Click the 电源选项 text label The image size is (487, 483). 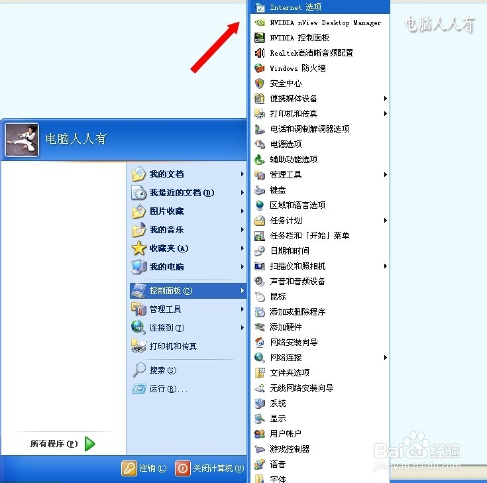(286, 144)
